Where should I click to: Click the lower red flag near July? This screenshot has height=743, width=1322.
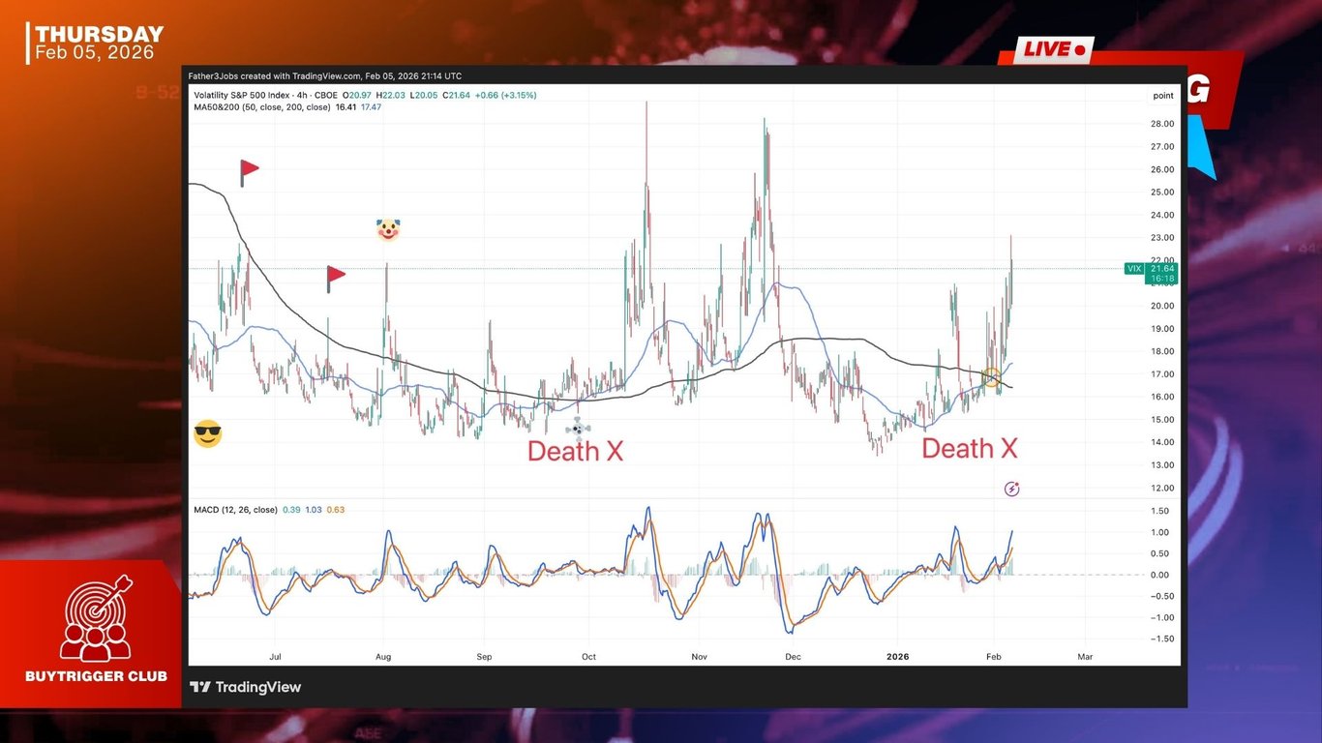[x=335, y=279]
